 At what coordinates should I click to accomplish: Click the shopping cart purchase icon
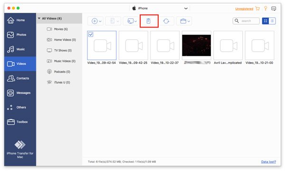click(257, 9)
